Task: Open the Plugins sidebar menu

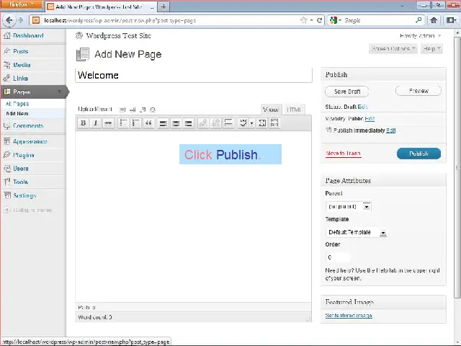Action: (24, 155)
